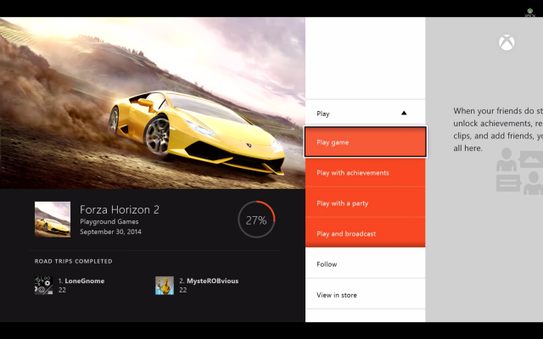
Task: Select Play and broadcast
Action: (366, 233)
